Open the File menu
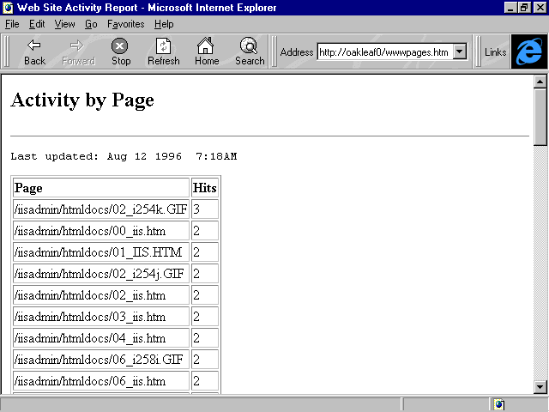The height and width of the screenshot is (412, 549). (x=13, y=24)
